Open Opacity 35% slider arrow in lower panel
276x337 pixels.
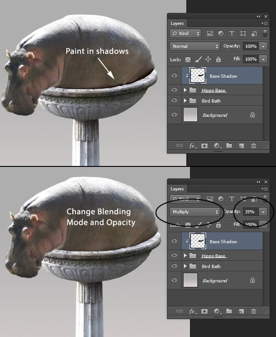click(x=263, y=212)
